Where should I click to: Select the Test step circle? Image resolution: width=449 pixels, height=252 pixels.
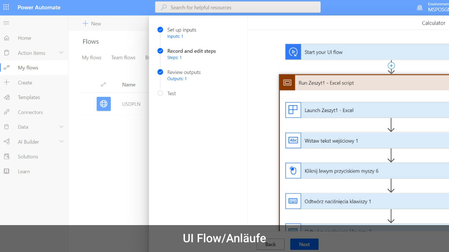click(x=160, y=93)
